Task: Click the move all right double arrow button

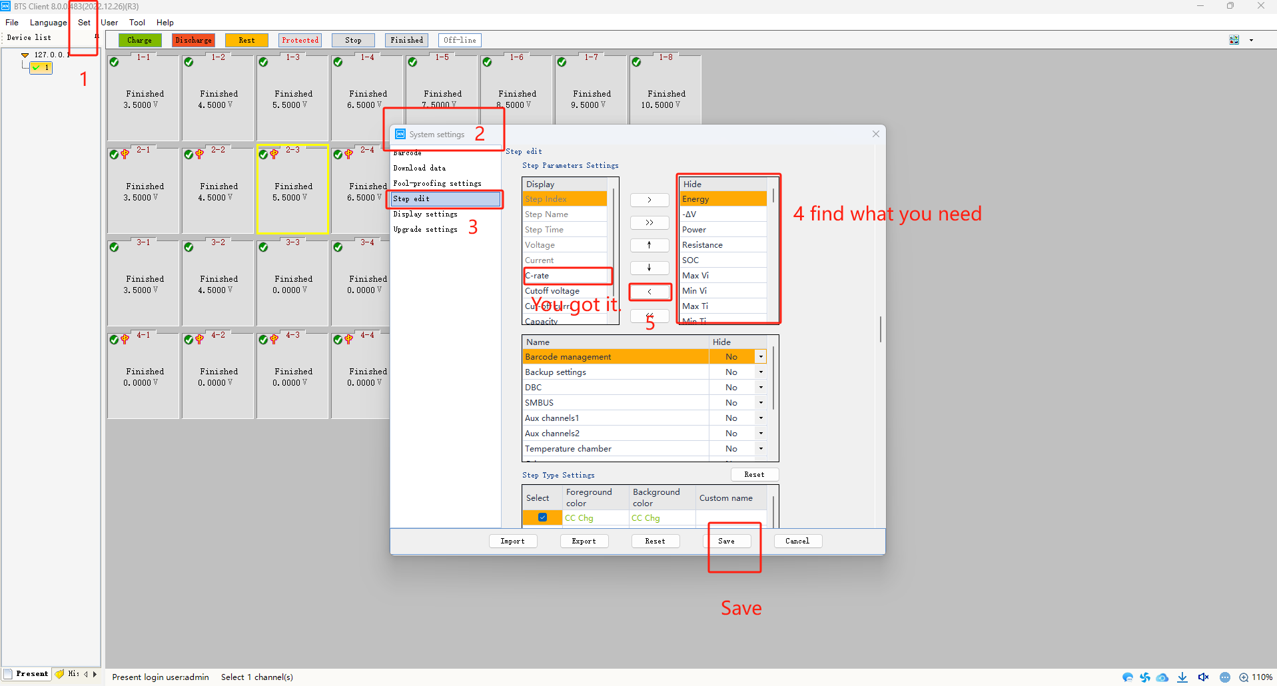Action: click(x=649, y=222)
